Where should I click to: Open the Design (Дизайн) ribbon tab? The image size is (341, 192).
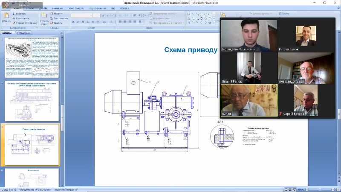[43, 8]
